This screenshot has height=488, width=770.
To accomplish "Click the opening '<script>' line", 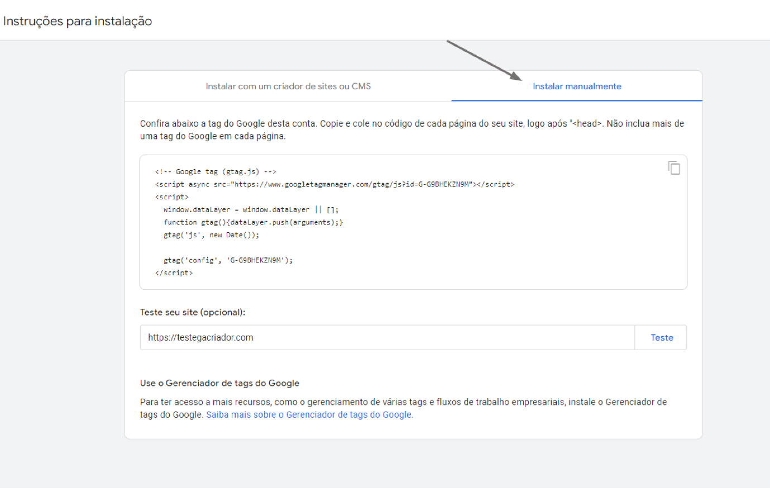I will pyautogui.click(x=172, y=197).
